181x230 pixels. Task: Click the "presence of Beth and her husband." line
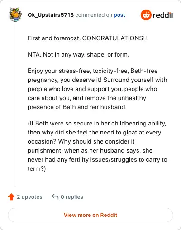[77, 107]
